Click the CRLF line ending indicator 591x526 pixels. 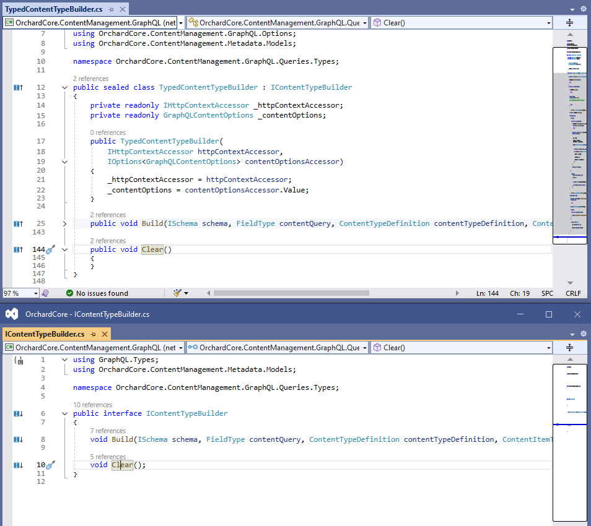pos(573,293)
